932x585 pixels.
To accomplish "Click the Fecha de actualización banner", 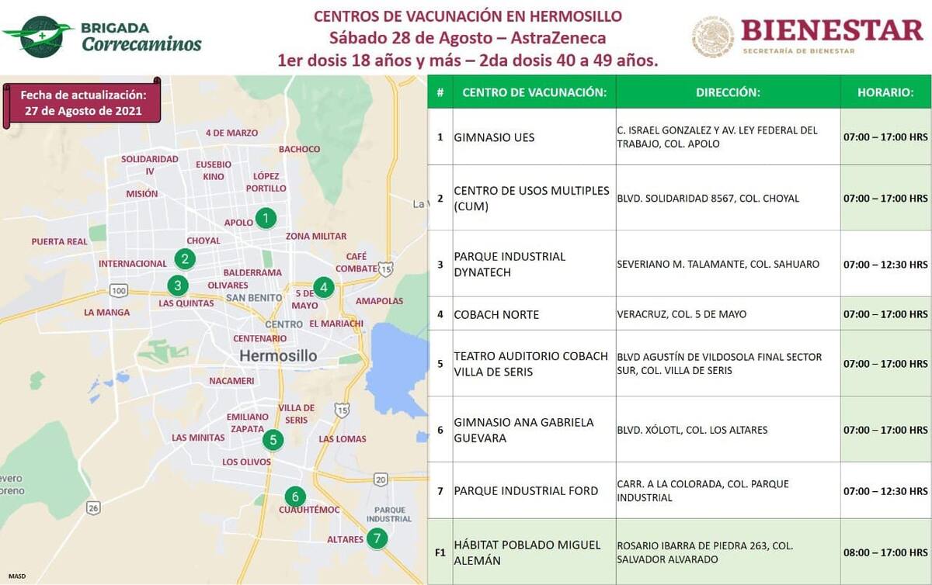I will 82,102.
